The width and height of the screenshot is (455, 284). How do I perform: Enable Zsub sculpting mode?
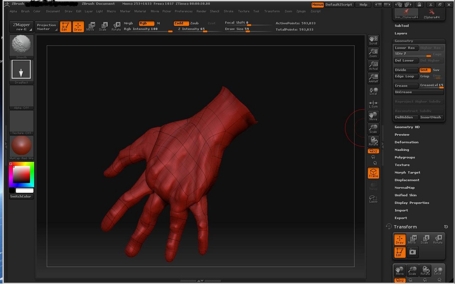coord(194,23)
